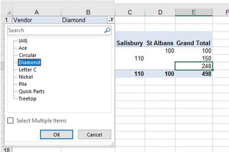
Task: Select column C header
Action: (130, 12)
